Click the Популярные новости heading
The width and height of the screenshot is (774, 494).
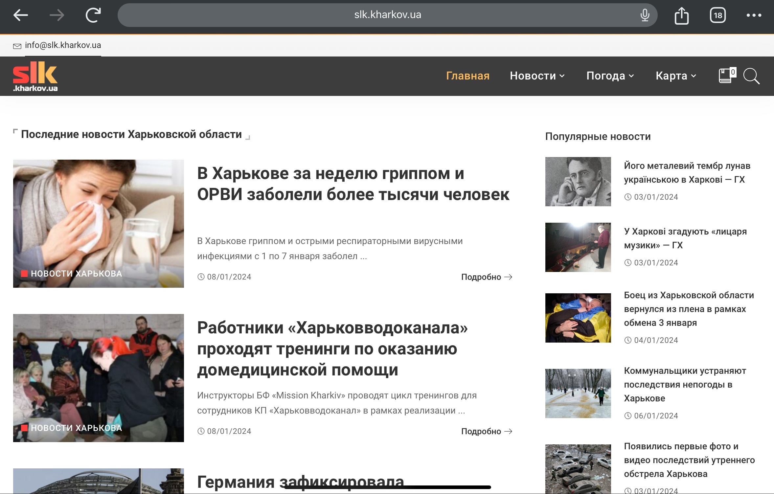click(598, 136)
